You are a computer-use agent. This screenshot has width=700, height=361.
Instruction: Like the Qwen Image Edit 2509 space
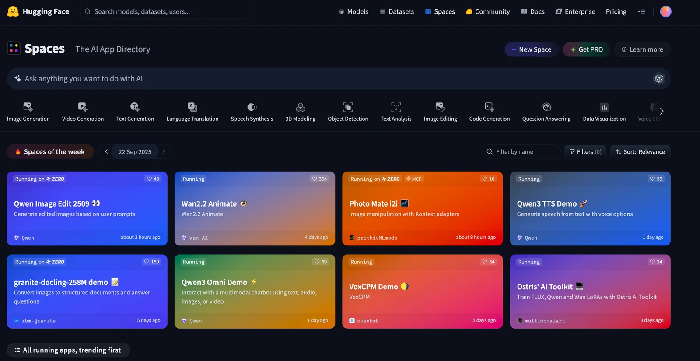(x=153, y=179)
